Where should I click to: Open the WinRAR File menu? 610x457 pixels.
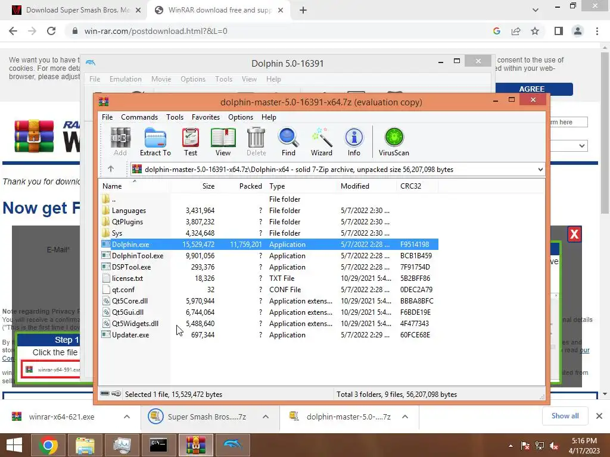point(107,117)
